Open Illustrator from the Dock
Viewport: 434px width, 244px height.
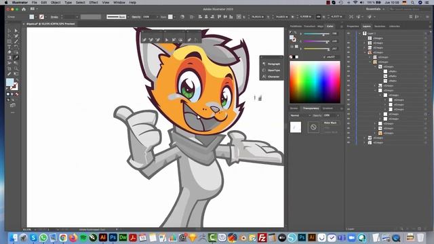click(103, 237)
